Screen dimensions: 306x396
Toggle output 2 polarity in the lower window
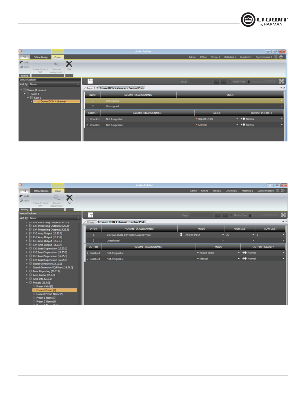click(x=244, y=259)
